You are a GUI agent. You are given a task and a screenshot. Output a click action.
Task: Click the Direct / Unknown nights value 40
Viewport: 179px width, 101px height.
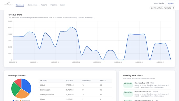click(x=101, y=94)
